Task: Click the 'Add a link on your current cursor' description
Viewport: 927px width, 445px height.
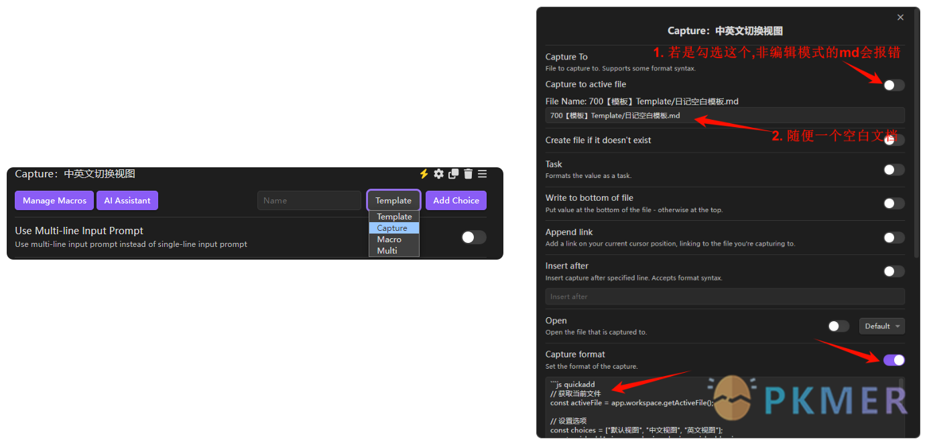Action: (670, 244)
